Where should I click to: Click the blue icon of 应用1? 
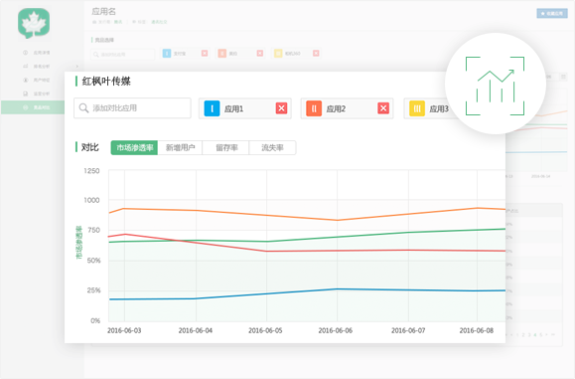pos(212,108)
